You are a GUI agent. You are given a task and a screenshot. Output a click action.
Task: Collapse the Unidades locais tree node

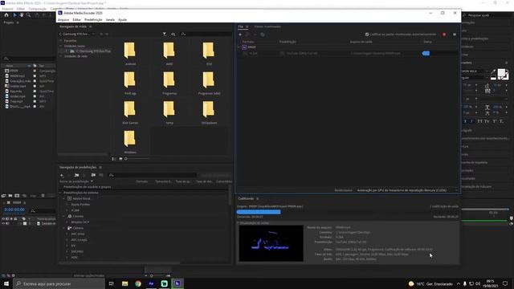(x=61, y=46)
